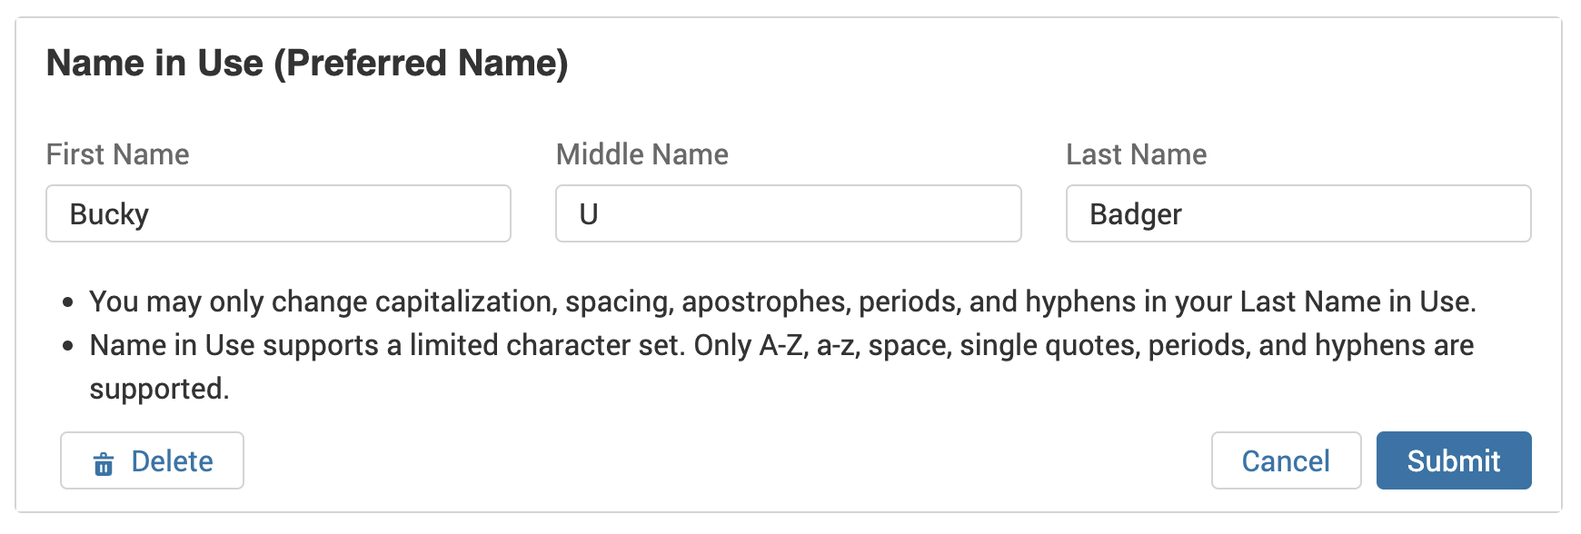
Task: Click the First Name label
Action: tap(118, 154)
